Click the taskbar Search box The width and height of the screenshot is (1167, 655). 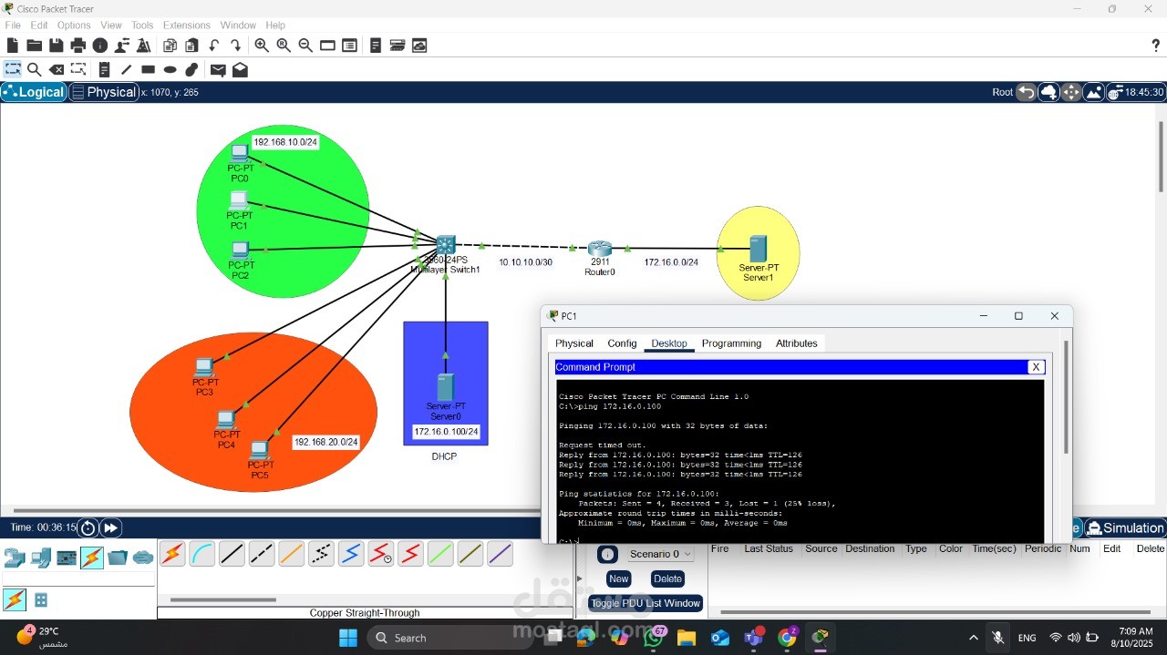pyautogui.click(x=451, y=638)
